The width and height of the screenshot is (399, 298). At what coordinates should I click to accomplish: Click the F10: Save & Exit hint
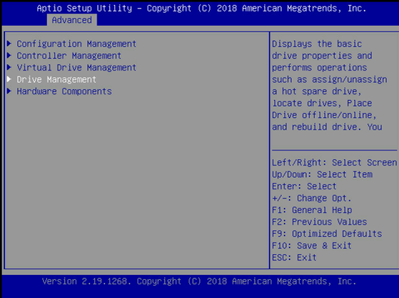[x=312, y=245]
